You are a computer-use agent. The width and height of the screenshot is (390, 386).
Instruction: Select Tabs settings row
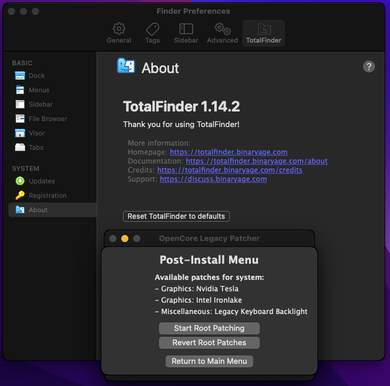point(52,147)
